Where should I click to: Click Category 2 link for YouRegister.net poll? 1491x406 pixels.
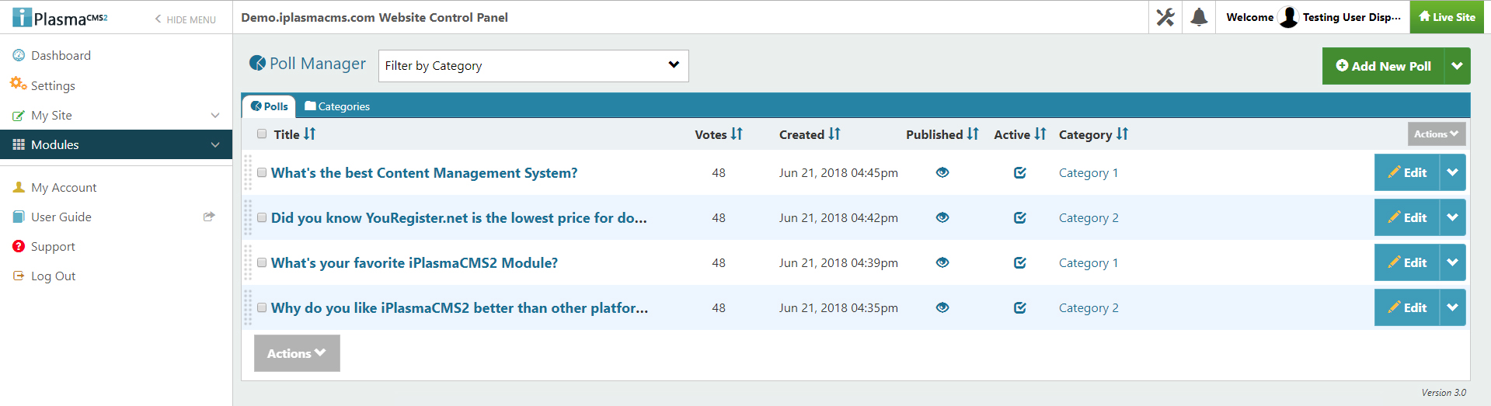[1089, 217]
